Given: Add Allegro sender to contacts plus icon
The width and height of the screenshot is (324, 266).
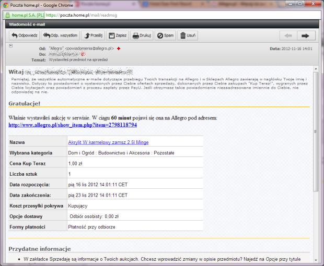Looking at the screenshot, I should pyautogui.click(x=119, y=49).
